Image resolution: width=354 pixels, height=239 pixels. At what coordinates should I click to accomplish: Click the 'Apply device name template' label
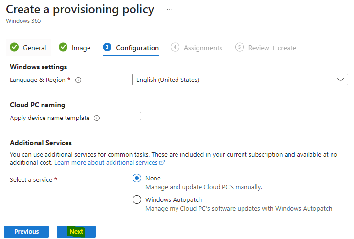tap(50, 118)
